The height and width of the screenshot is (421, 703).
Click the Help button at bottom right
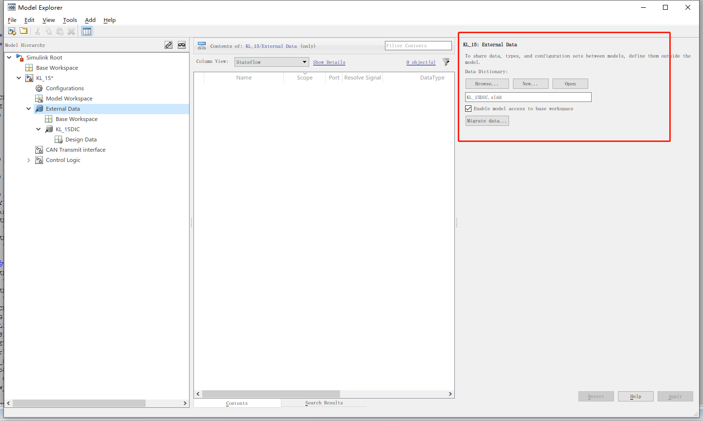coord(636,397)
